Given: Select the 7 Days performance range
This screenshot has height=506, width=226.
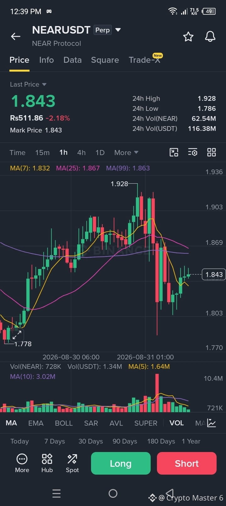Looking at the screenshot, I should 55,441.
